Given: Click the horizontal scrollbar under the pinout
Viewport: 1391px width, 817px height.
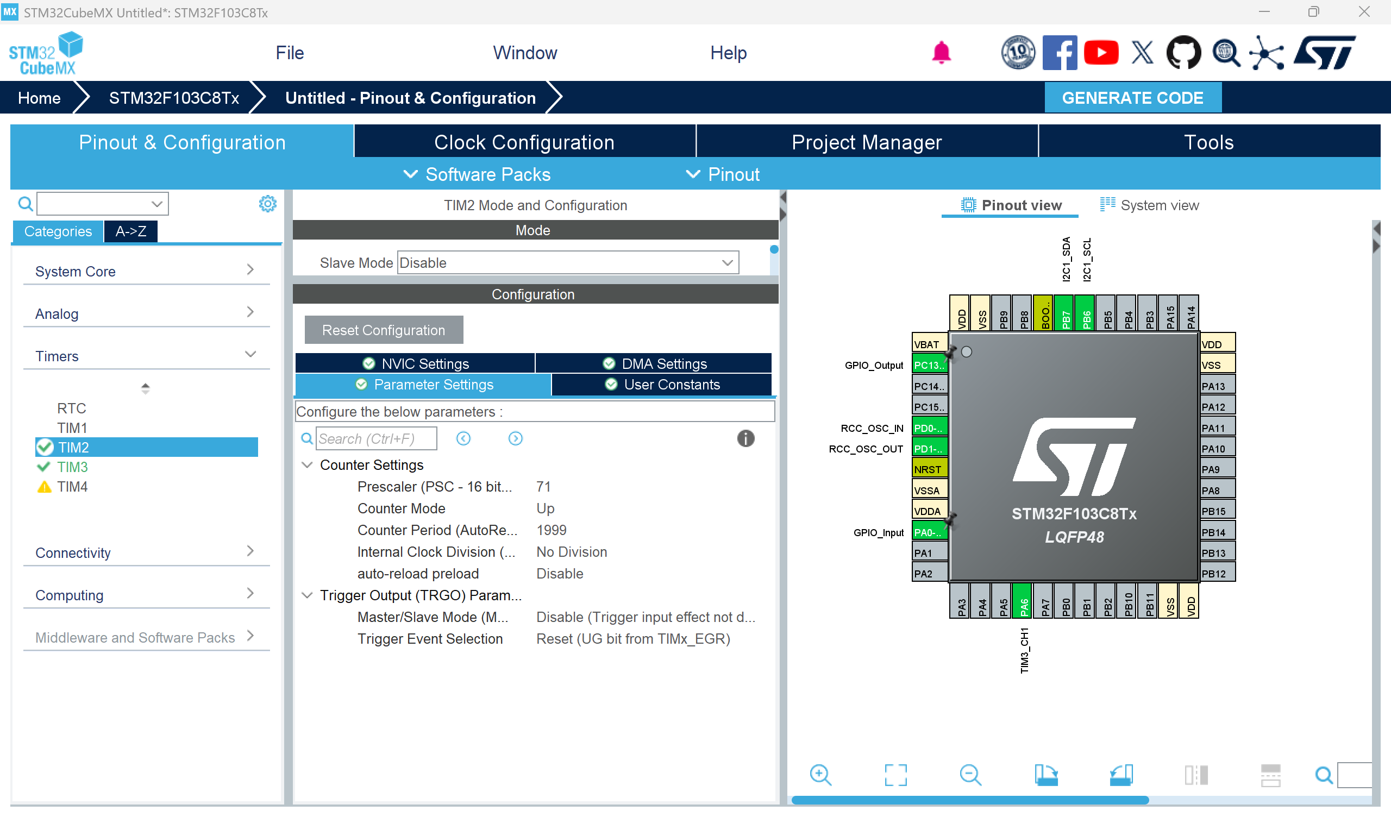Looking at the screenshot, I should [x=970, y=800].
